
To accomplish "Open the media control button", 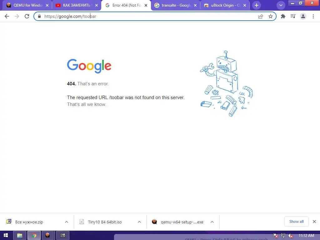I will pos(293,16).
